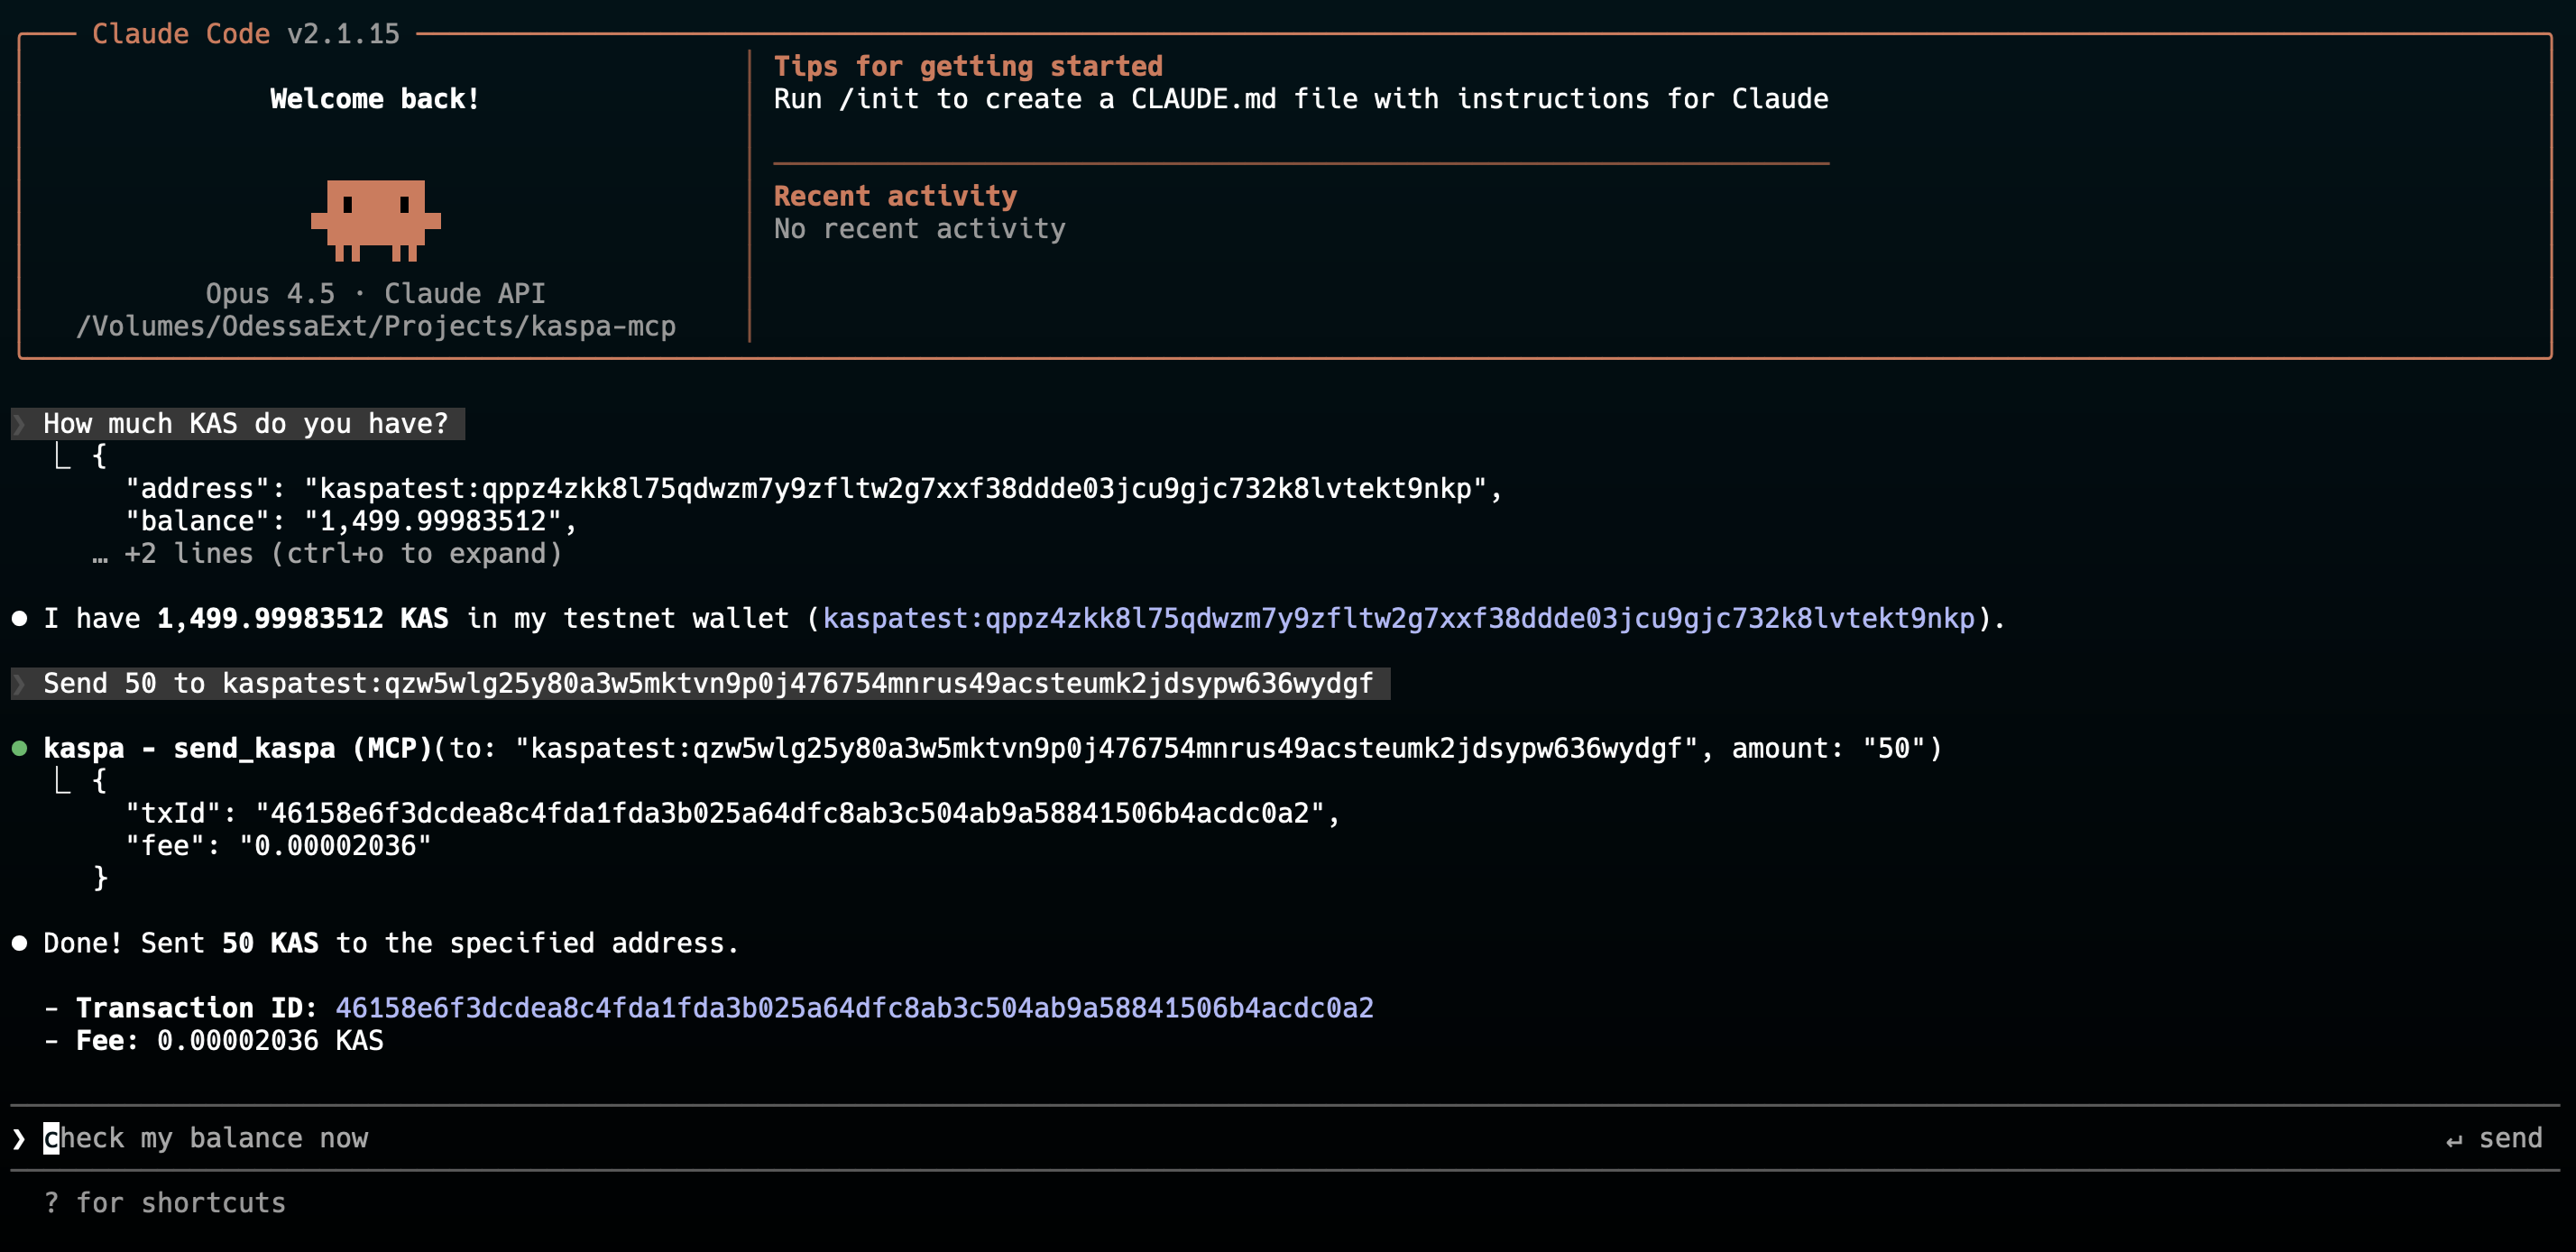The height and width of the screenshot is (1252, 2576).
Task: Open the Transaction ID link starting 46158e6f
Action: (x=855, y=1008)
